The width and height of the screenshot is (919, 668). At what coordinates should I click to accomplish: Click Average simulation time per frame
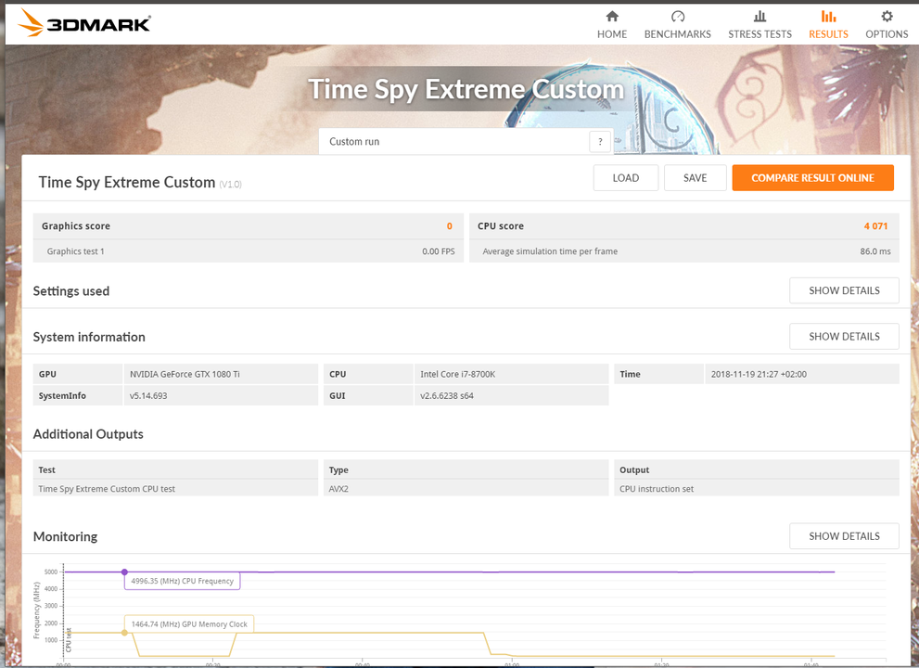(x=550, y=251)
